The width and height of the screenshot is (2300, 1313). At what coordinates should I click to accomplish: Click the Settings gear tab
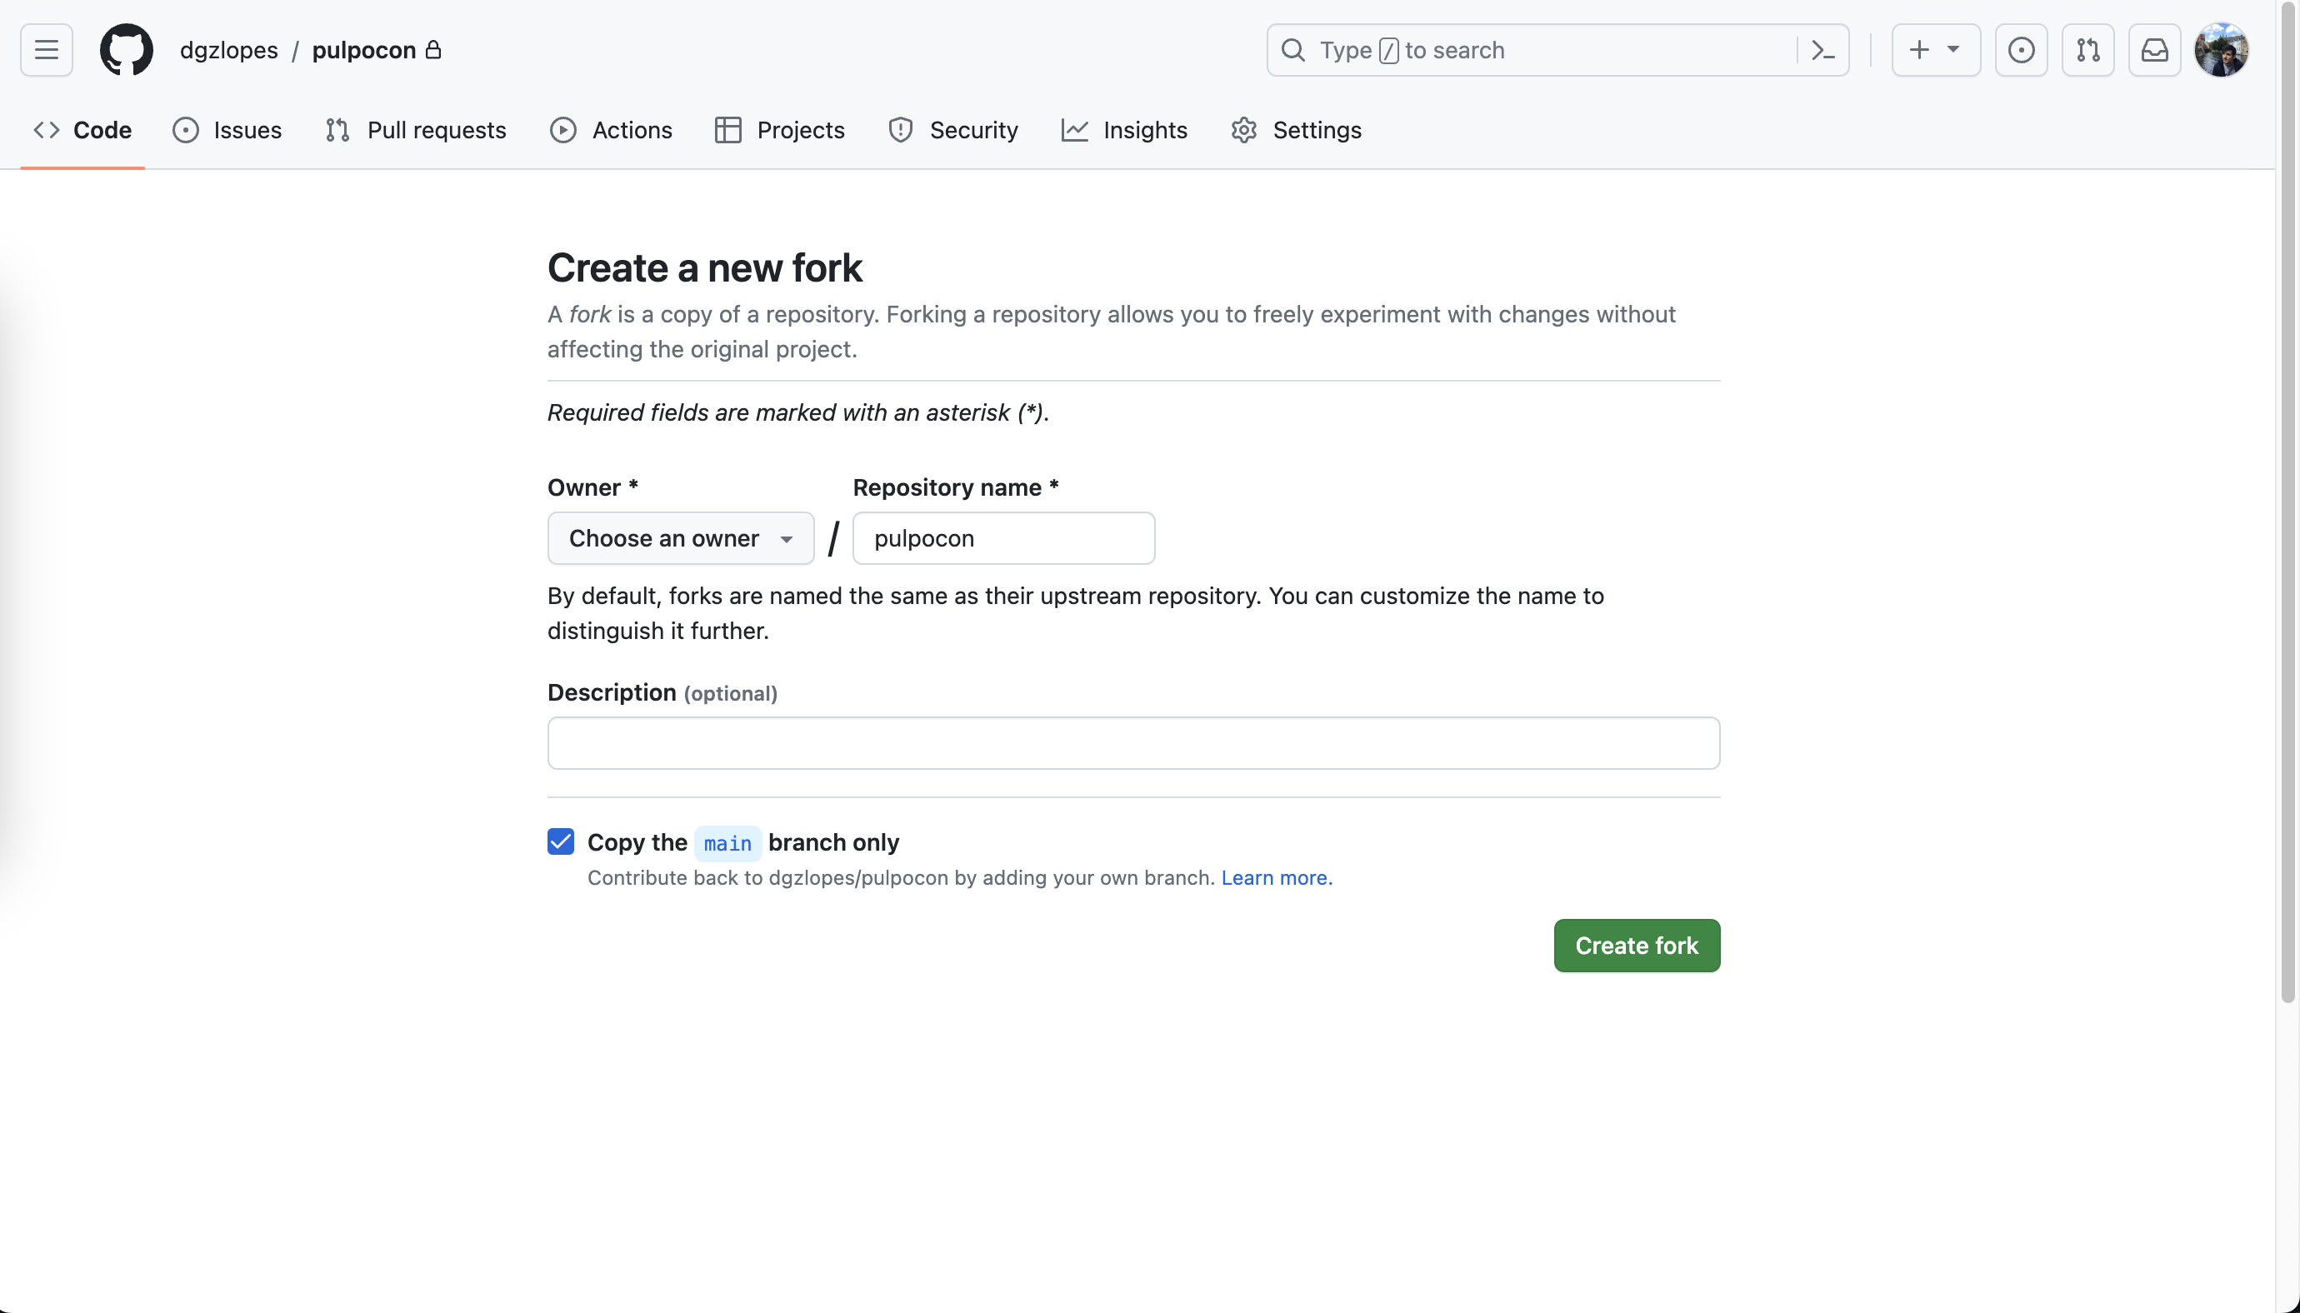click(1296, 130)
